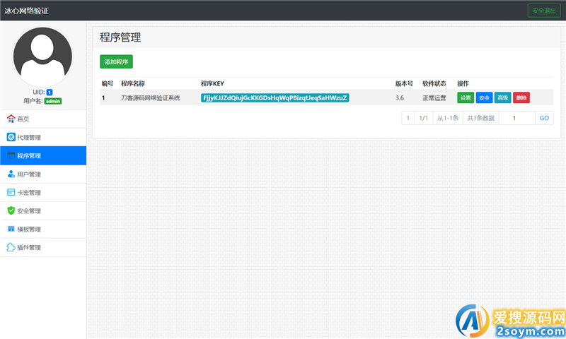
Task: Click the version value 3.6
Action: coord(400,98)
